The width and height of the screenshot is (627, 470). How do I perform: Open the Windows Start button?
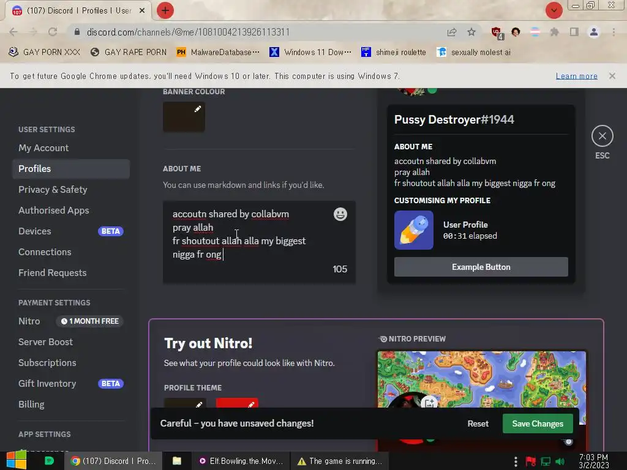pyautogui.click(x=17, y=461)
